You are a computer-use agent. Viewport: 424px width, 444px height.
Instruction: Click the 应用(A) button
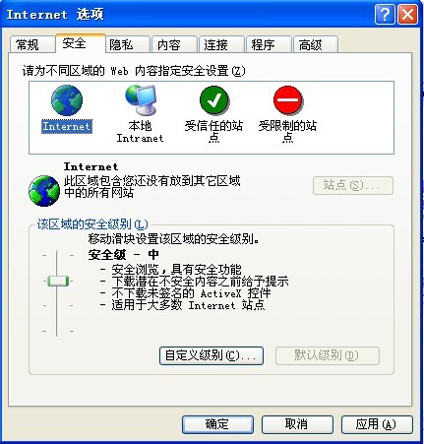[377, 424]
